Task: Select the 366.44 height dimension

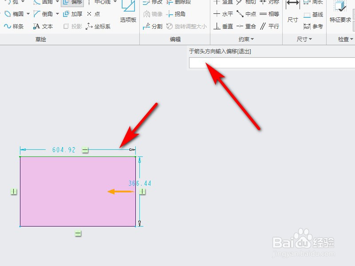Action: click(x=140, y=183)
